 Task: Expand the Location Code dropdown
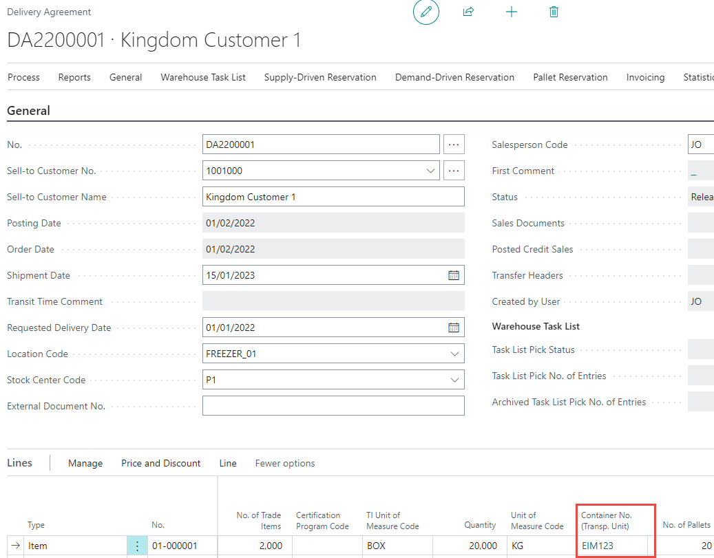[454, 354]
